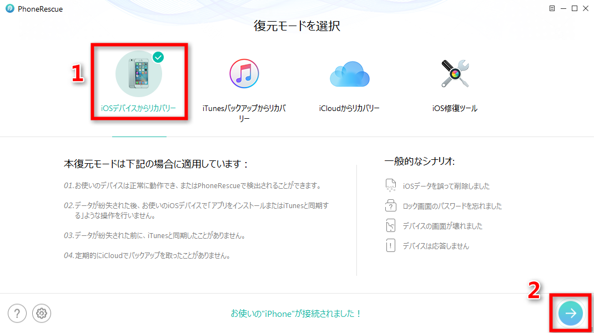Image resolution: width=594 pixels, height=333 pixels.
Task: Select the iOS device recovery phone icon
Action: [139, 74]
